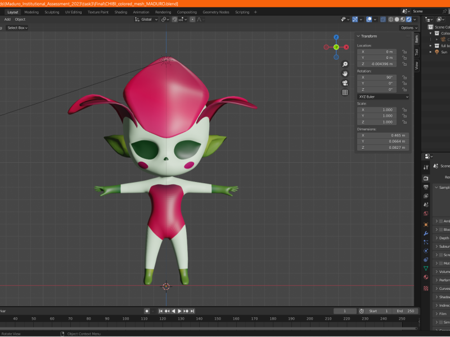Open the Global transform orientation dropdown
Screen dimensions: 450x337
pos(146,19)
